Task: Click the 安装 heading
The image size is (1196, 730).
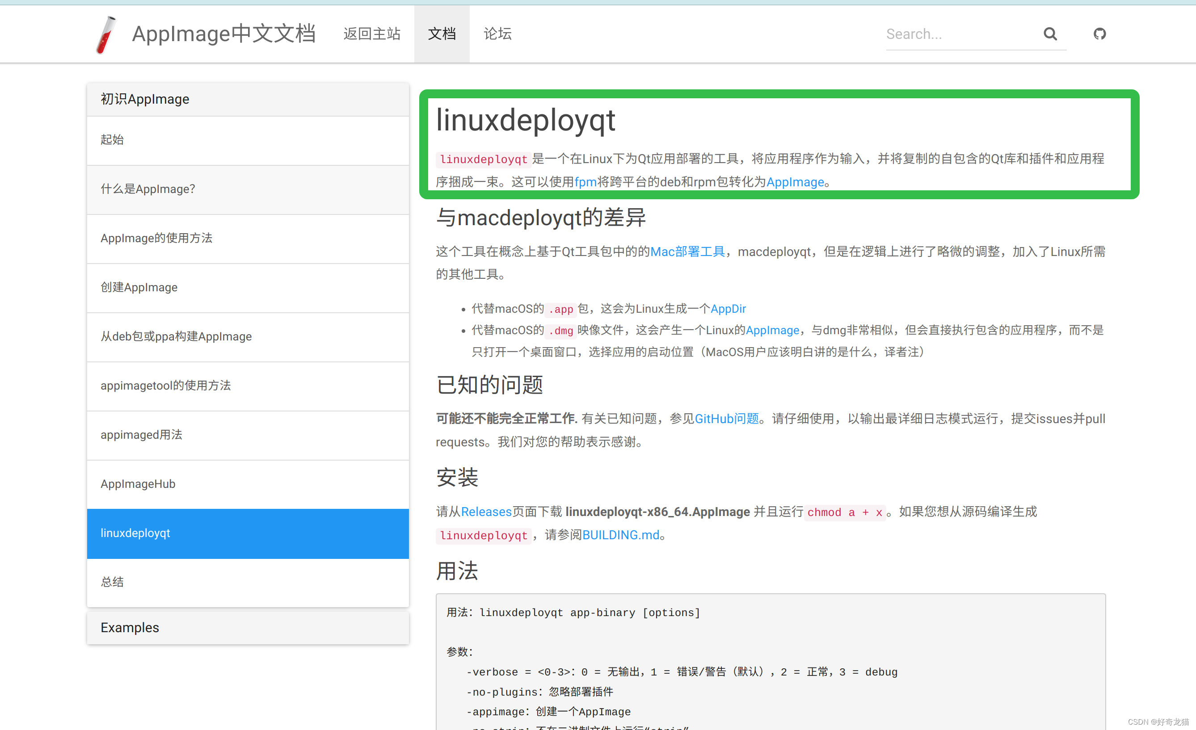Action: (x=457, y=477)
